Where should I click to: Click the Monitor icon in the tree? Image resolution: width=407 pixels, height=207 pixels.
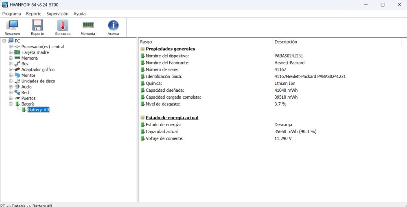coord(17,75)
